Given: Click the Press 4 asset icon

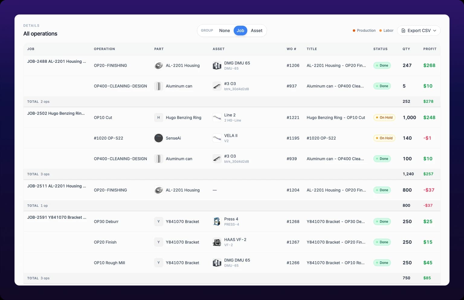Looking at the screenshot, I should tap(217, 221).
